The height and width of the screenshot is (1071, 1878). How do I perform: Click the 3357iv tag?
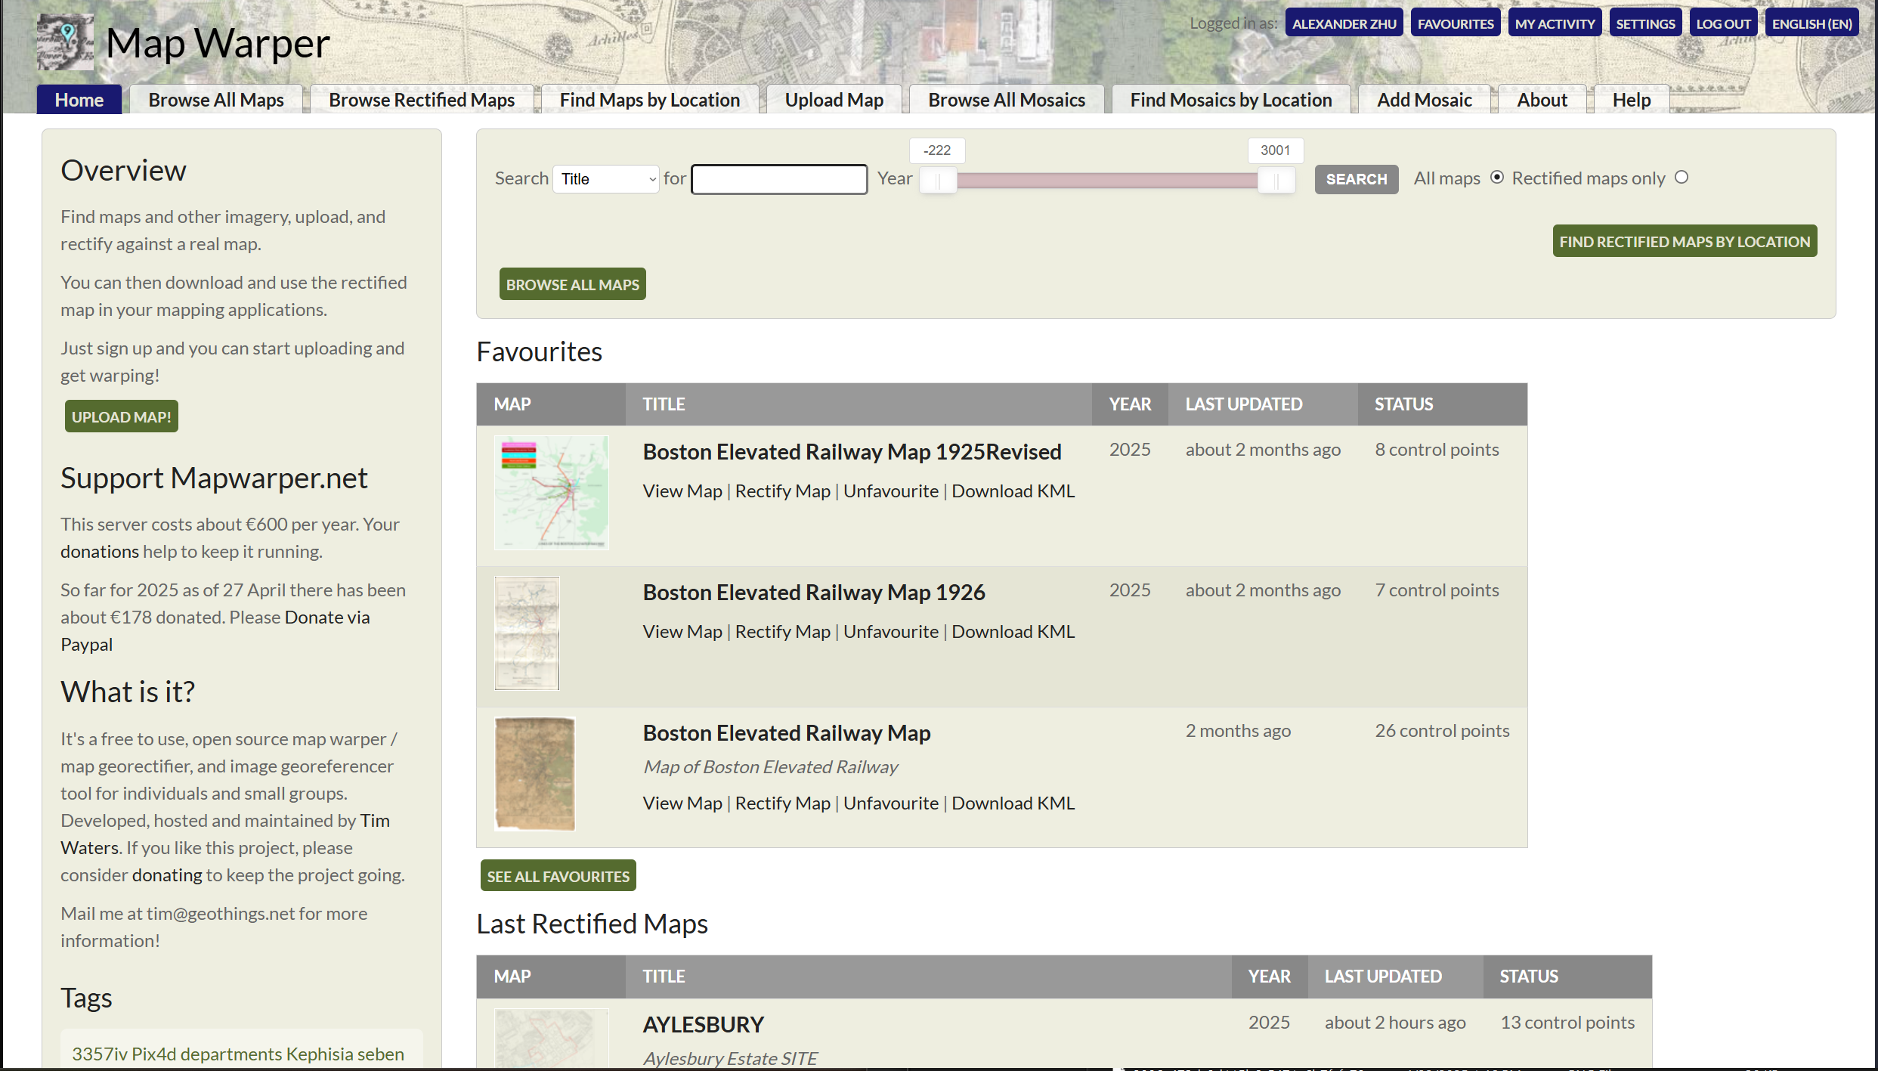(100, 1054)
